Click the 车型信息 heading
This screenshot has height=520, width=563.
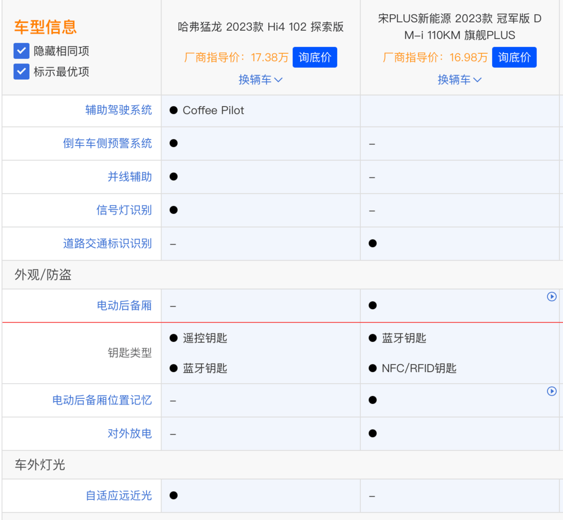coord(45,27)
